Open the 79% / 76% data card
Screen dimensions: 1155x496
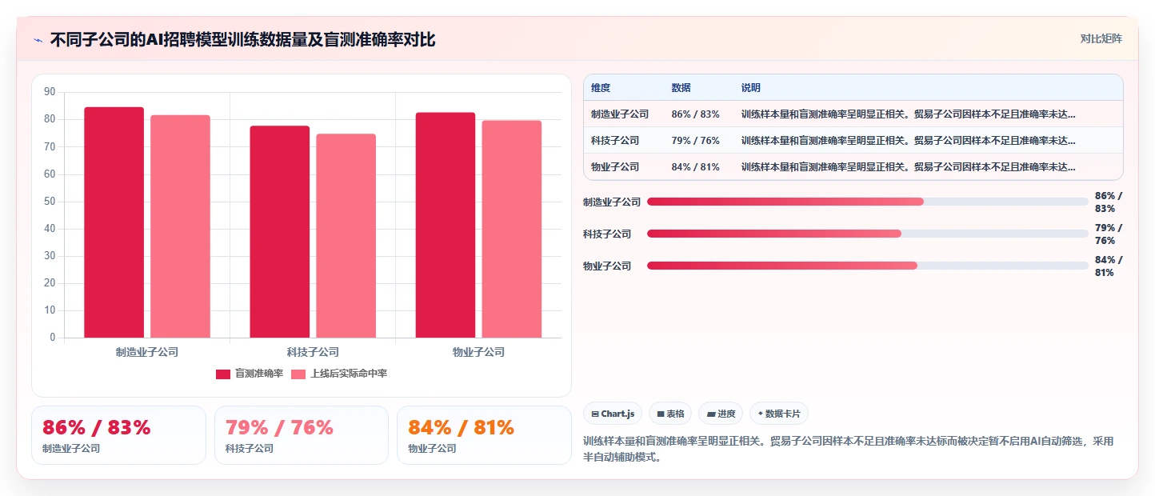click(302, 435)
